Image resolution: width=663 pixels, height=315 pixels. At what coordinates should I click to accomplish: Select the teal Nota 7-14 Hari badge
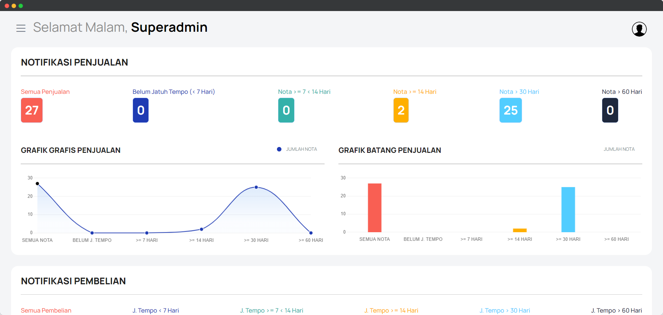point(286,110)
